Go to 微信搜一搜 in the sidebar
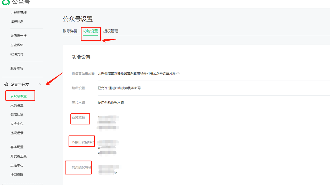The image size is (330, 185). click(19, 36)
